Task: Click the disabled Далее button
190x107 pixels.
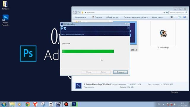Action: coord(103,72)
